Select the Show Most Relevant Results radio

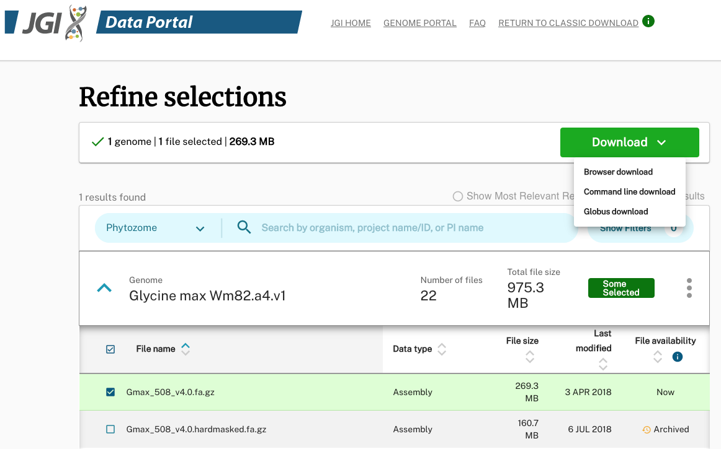coord(457,196)
